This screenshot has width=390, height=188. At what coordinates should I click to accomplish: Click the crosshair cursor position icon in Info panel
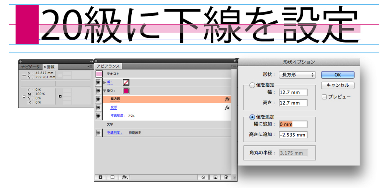pos(24,75)
